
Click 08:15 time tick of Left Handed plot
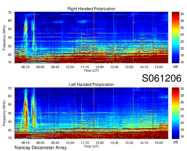point(25,143)
